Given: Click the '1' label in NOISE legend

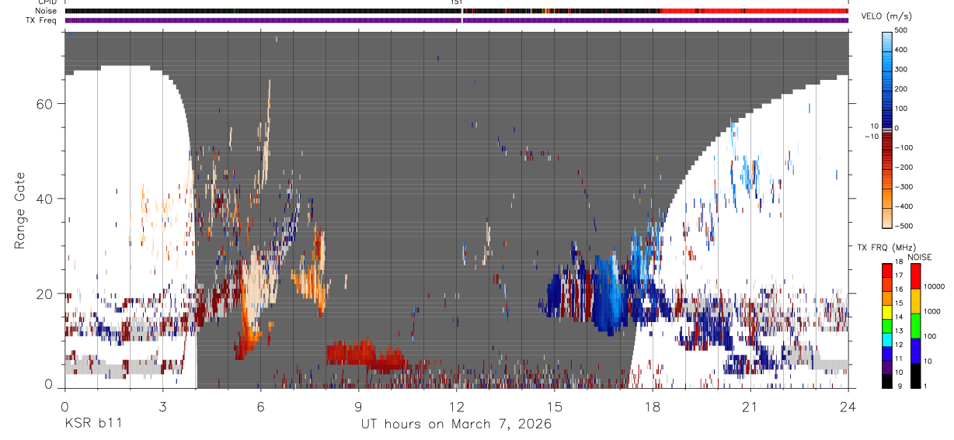Looking at the screenshot, I should 925,386.
